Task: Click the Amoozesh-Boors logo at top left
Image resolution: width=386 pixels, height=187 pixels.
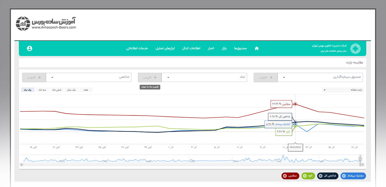Action: (x=46, y=23)
